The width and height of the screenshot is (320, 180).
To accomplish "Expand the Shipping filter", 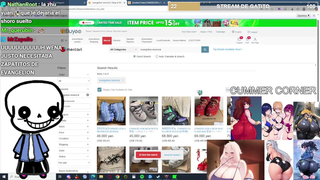I will [88, 144].
